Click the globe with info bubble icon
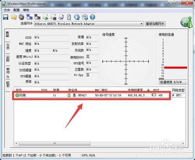Screen dimensions: 195x160 click(85, 17)
